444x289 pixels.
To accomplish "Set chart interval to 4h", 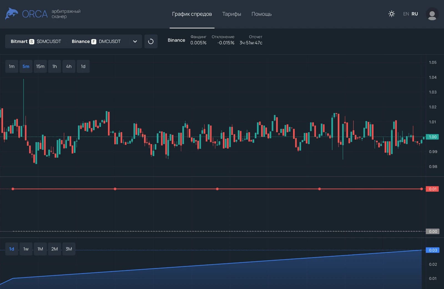I will coord(69,67).
